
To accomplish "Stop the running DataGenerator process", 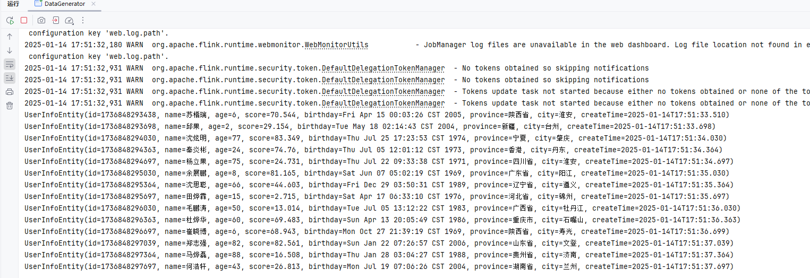I will coord(24,20).
